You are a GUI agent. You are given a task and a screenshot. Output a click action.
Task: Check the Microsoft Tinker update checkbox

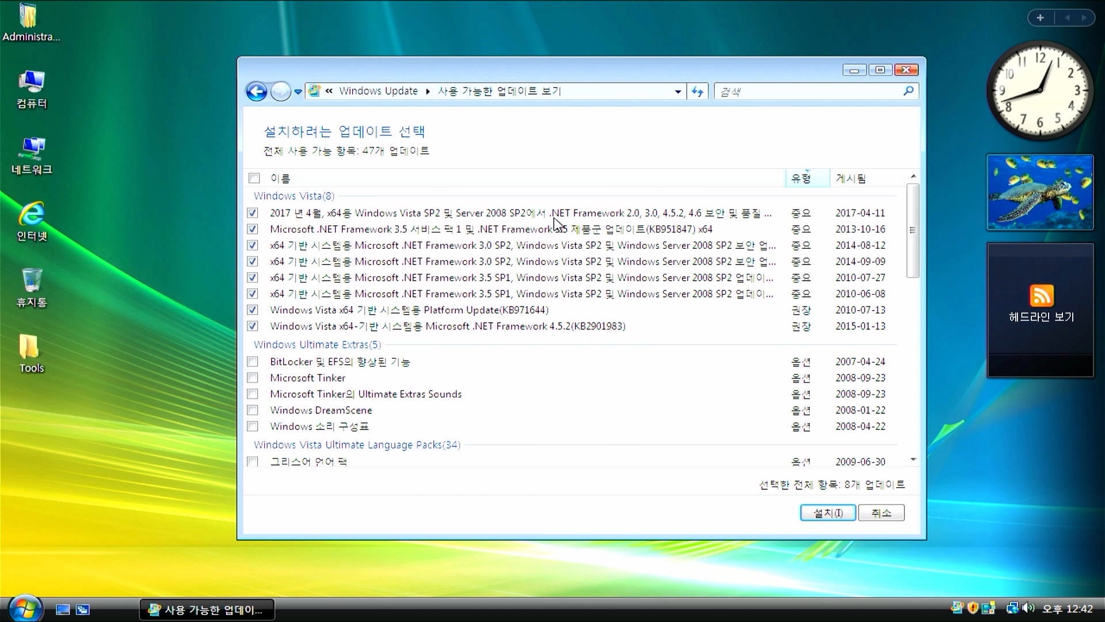(x=253, y=378)
